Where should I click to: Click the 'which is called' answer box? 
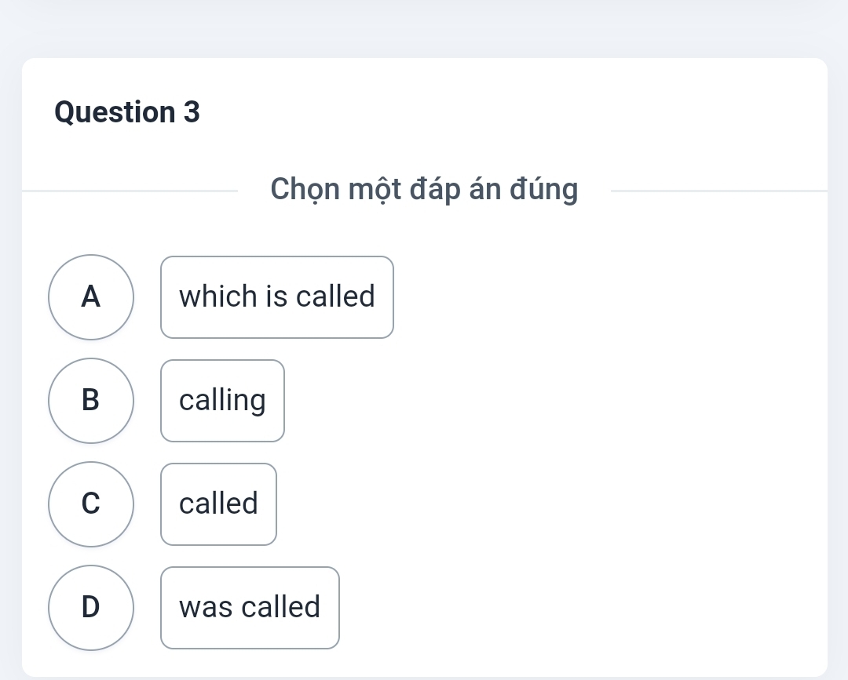coord(277,297)
